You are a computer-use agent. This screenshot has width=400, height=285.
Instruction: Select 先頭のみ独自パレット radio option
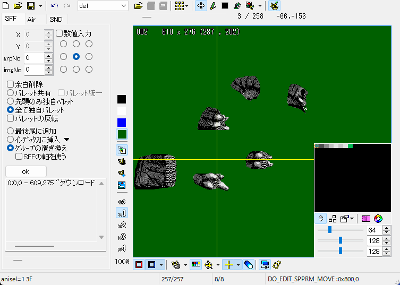point(11,101)
